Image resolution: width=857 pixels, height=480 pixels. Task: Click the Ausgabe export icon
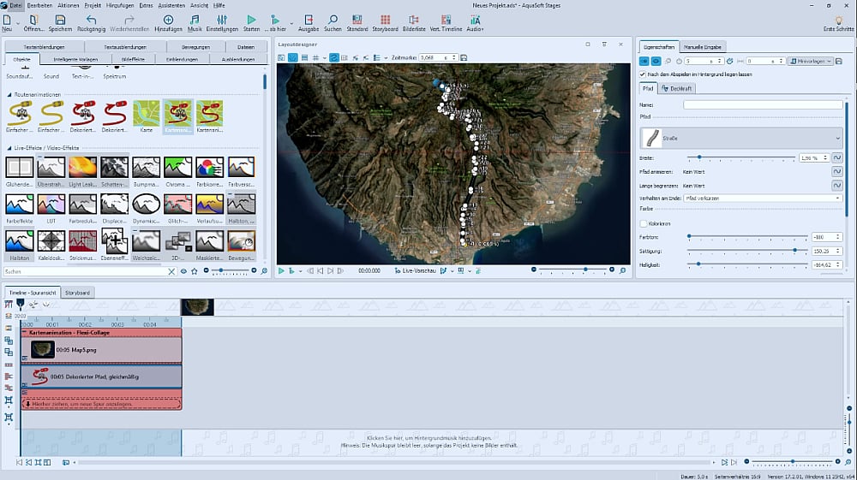click(x=309, y=20)
